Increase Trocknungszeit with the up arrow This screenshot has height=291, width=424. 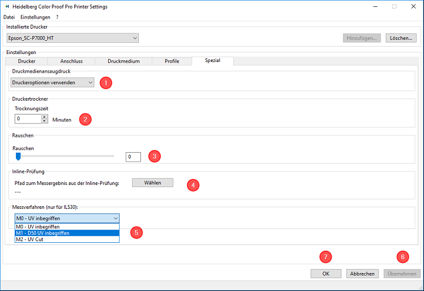pyautogui.click(x=45, y=117)
